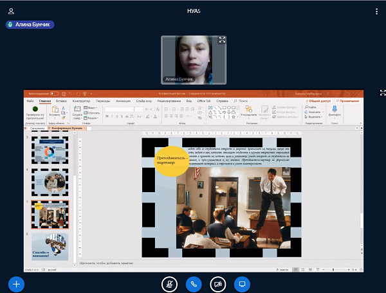386x293 pixels.
Task: Select slide 4 thumbnail
Action: [x=50, y=182]
